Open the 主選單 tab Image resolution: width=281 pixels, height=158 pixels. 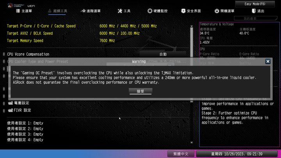pos(24,11)
